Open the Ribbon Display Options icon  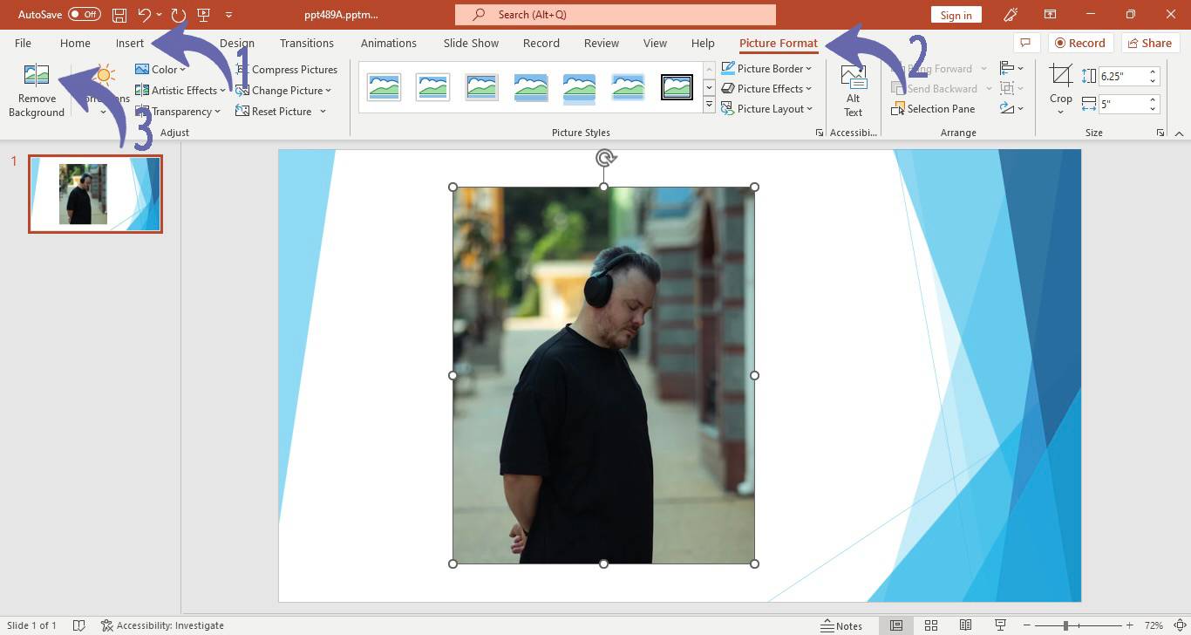[x=1051, y=15]
